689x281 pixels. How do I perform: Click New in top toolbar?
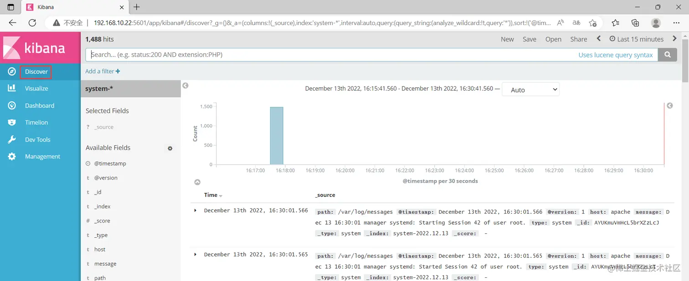(x=507, y=39)
